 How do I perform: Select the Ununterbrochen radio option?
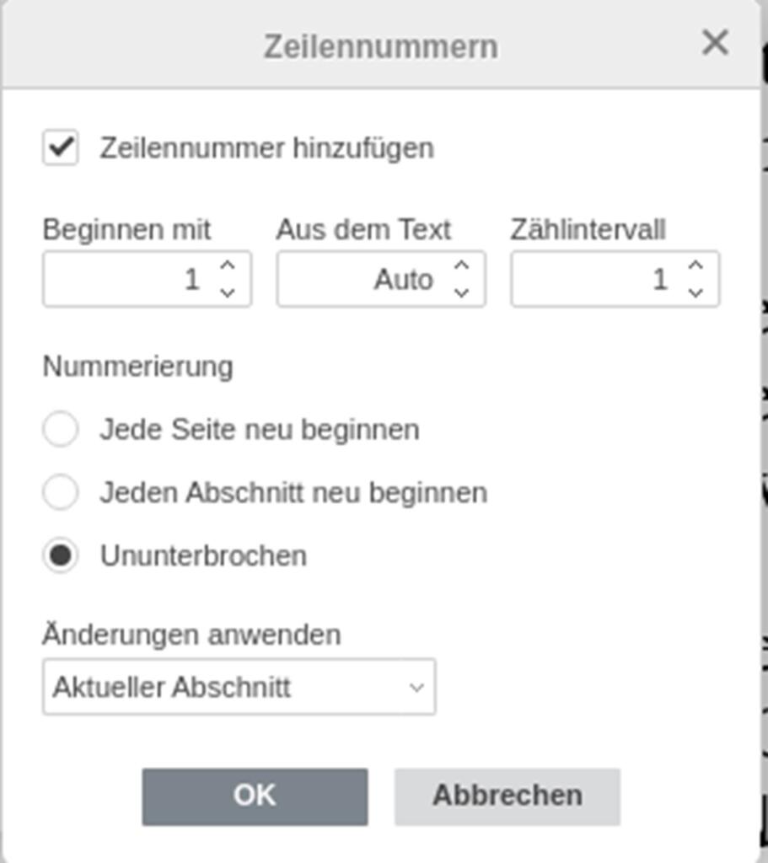(x=61, y=555)
